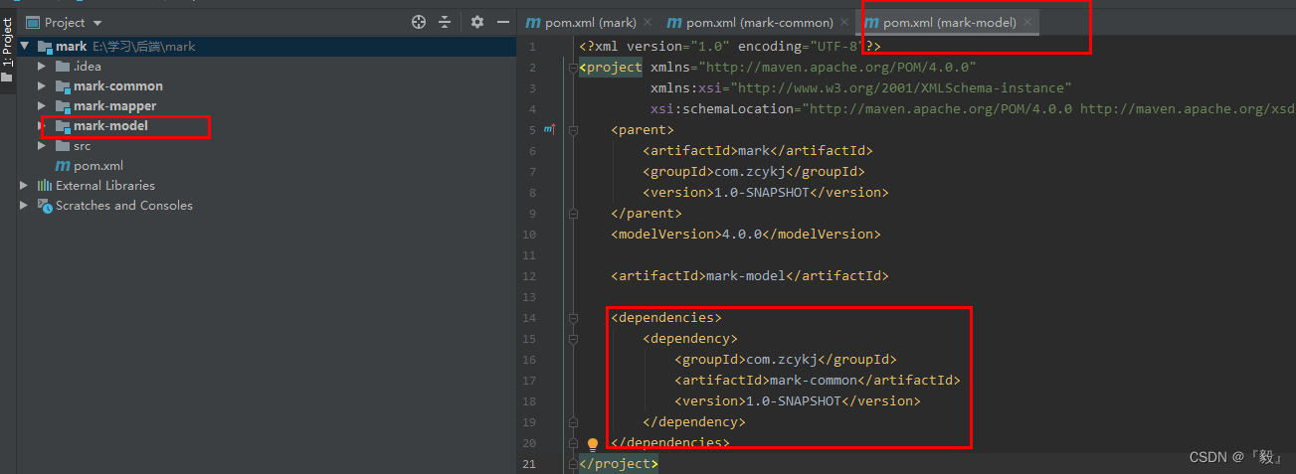Hide the Project tool window with minus icon
Viewport: 1296px width, 474px height.
(502, 22)
